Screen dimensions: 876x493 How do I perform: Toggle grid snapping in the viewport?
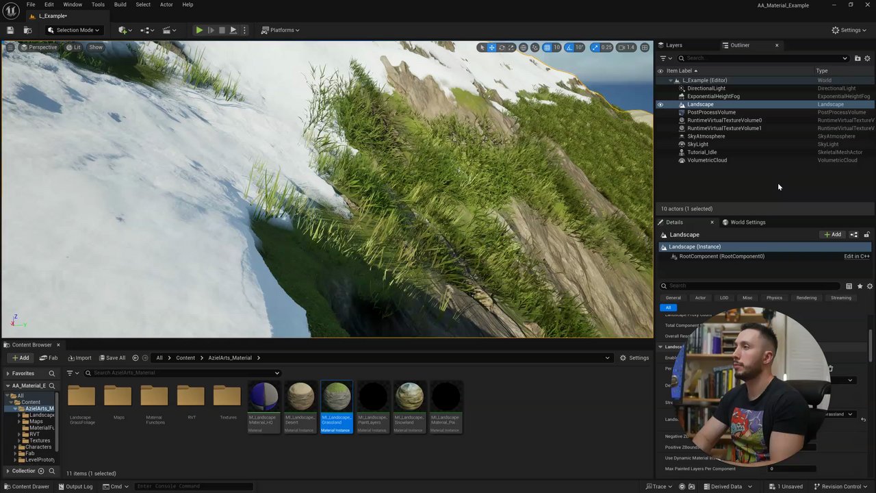point(547,47)
